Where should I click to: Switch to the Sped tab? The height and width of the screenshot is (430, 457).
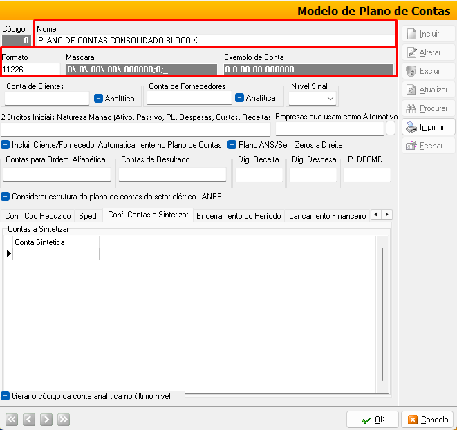(x=88, y=216)
